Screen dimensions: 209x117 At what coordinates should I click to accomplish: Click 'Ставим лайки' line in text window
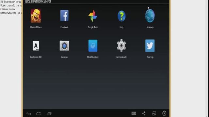(8, 9)
